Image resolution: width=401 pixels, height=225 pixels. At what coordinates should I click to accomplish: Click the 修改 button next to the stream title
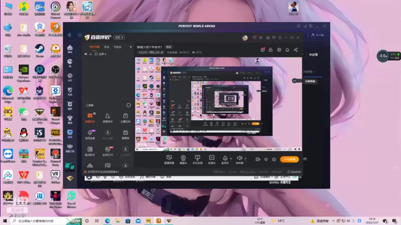pyautogui.click(x=169, y=47)
